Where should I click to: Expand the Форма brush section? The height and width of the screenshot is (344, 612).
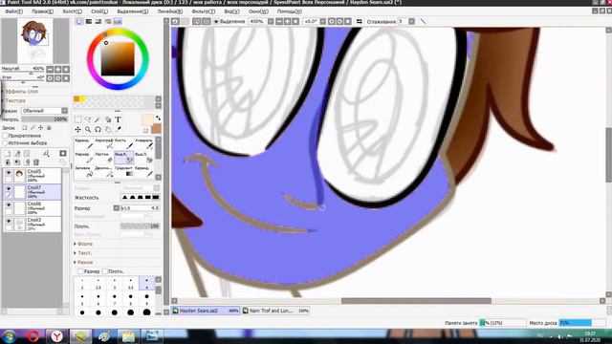click(84, 244)
